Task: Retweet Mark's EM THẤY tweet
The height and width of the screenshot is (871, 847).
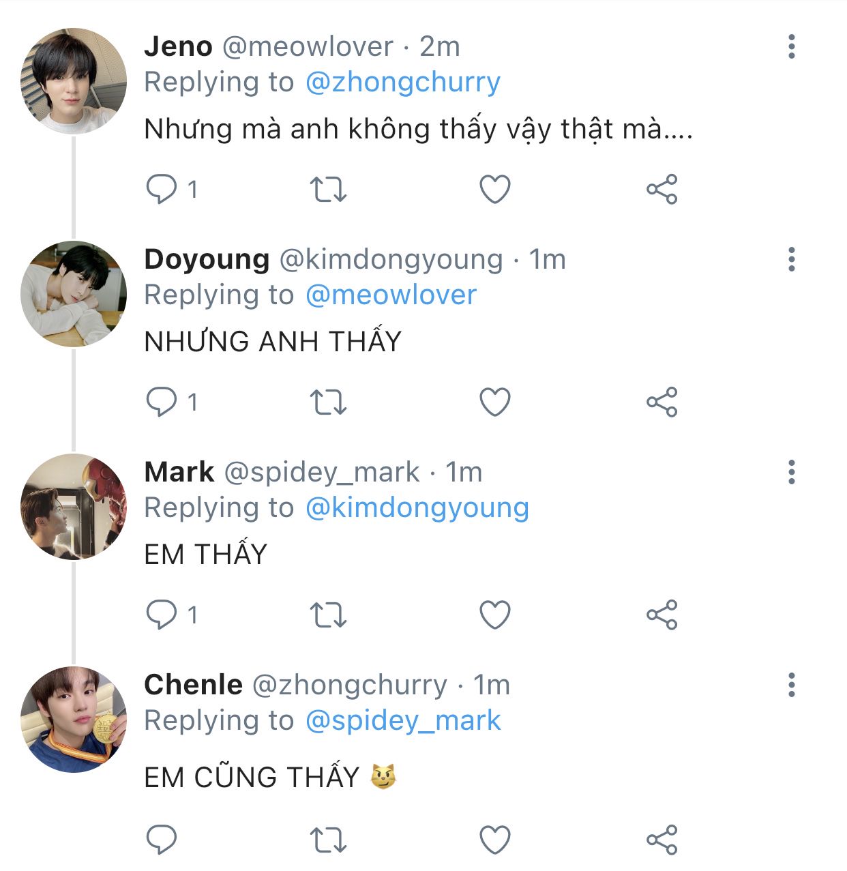Action: (x=328, y=615)
